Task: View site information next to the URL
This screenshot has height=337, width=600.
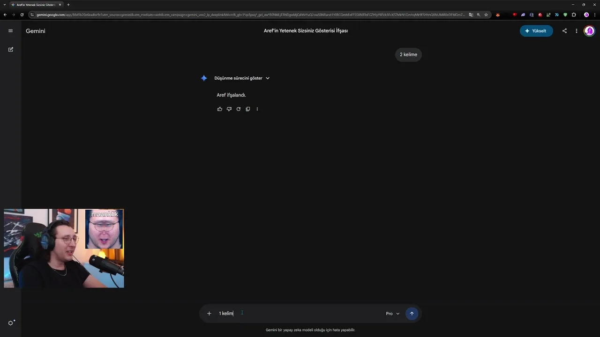Action: [32, 15]
